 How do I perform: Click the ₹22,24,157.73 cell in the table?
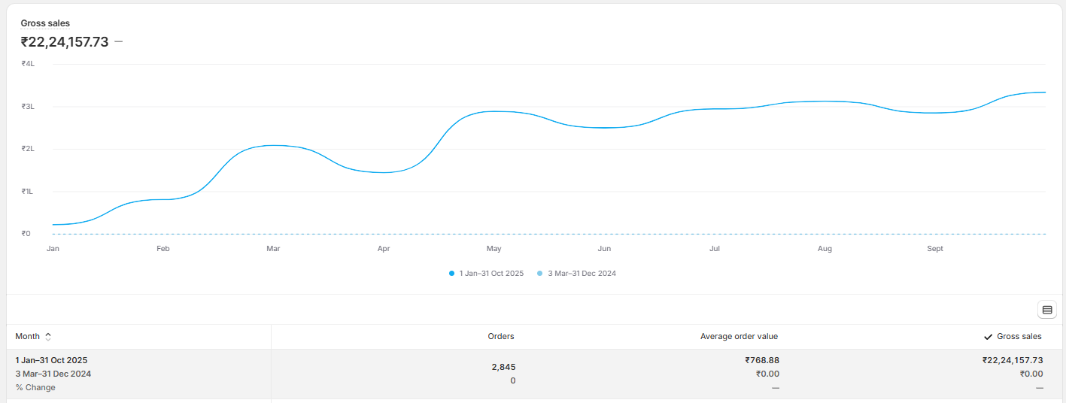[1012, 361]
